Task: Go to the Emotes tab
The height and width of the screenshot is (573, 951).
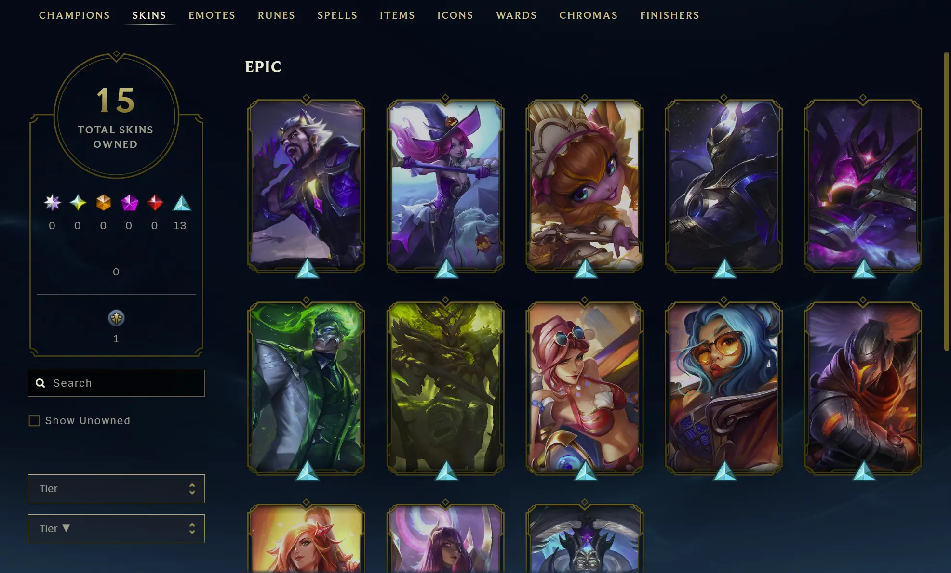Action: pos(212,15)
